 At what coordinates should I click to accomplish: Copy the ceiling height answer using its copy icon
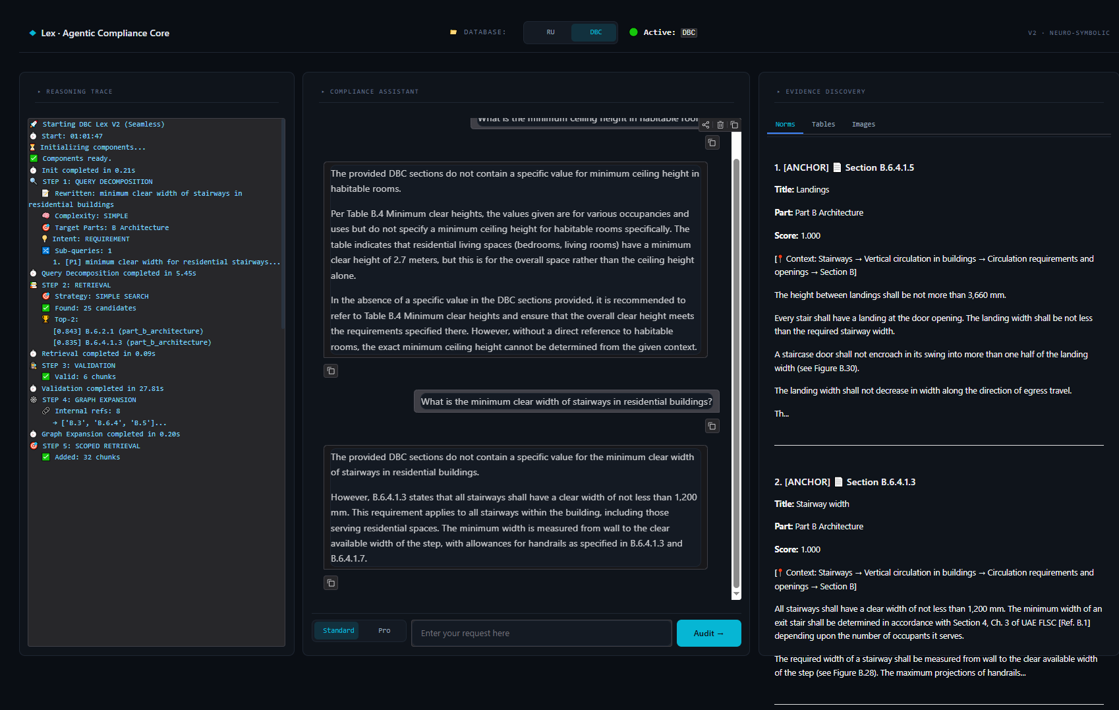point(331,371)
